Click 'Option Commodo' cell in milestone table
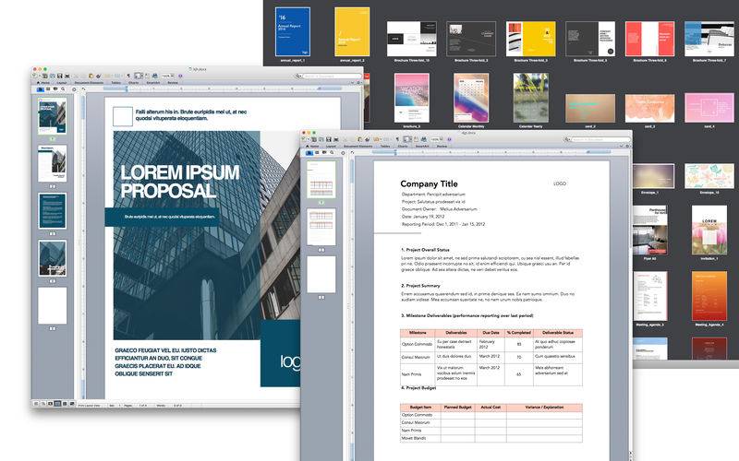Screen dimensions: 739x461 pyautogui.click(x=418, y=344)
